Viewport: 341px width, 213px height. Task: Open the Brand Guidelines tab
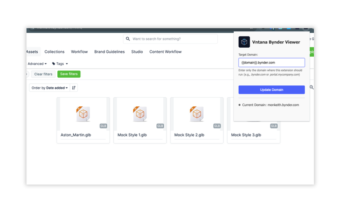click(x=110, y=52)
